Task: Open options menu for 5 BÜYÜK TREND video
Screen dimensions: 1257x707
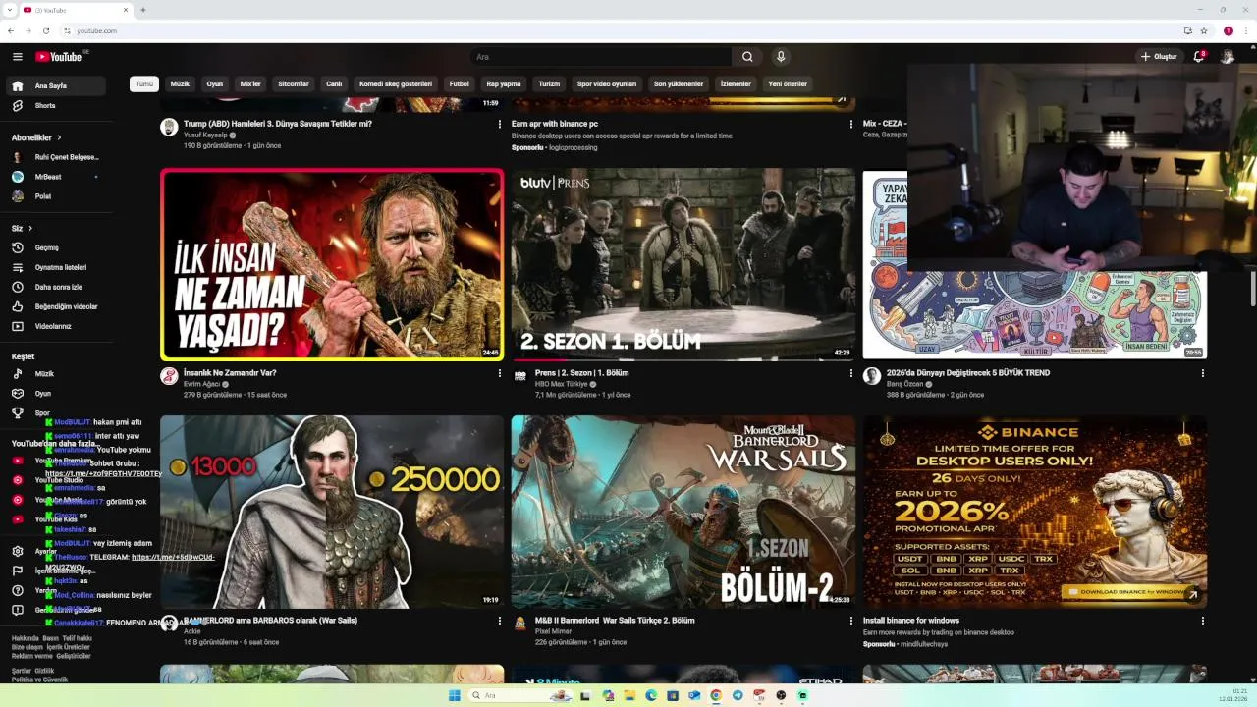Action: pos(1202,373)
